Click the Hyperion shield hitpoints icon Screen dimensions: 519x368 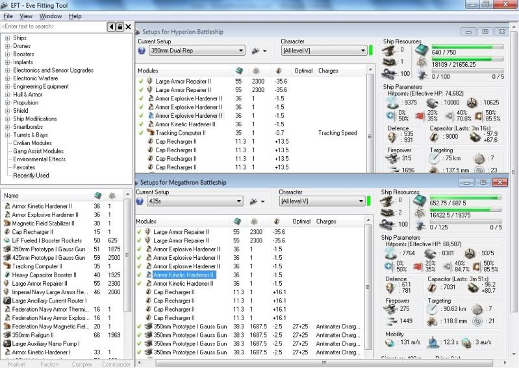[x=393, y=103]
